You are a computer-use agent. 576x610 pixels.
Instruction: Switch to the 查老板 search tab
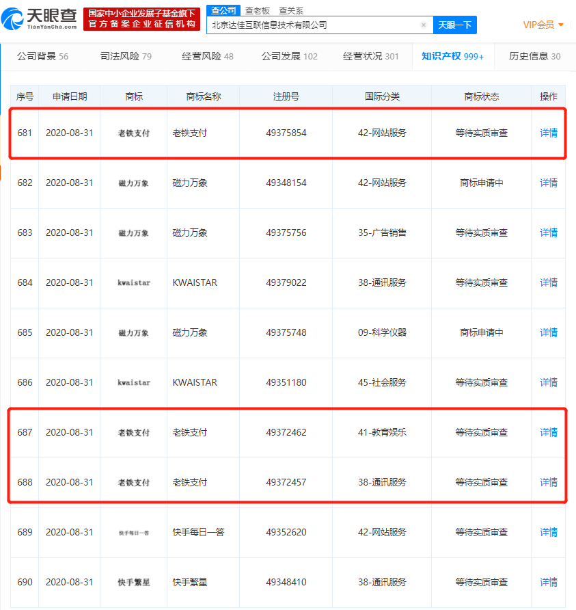coord(258,10)
